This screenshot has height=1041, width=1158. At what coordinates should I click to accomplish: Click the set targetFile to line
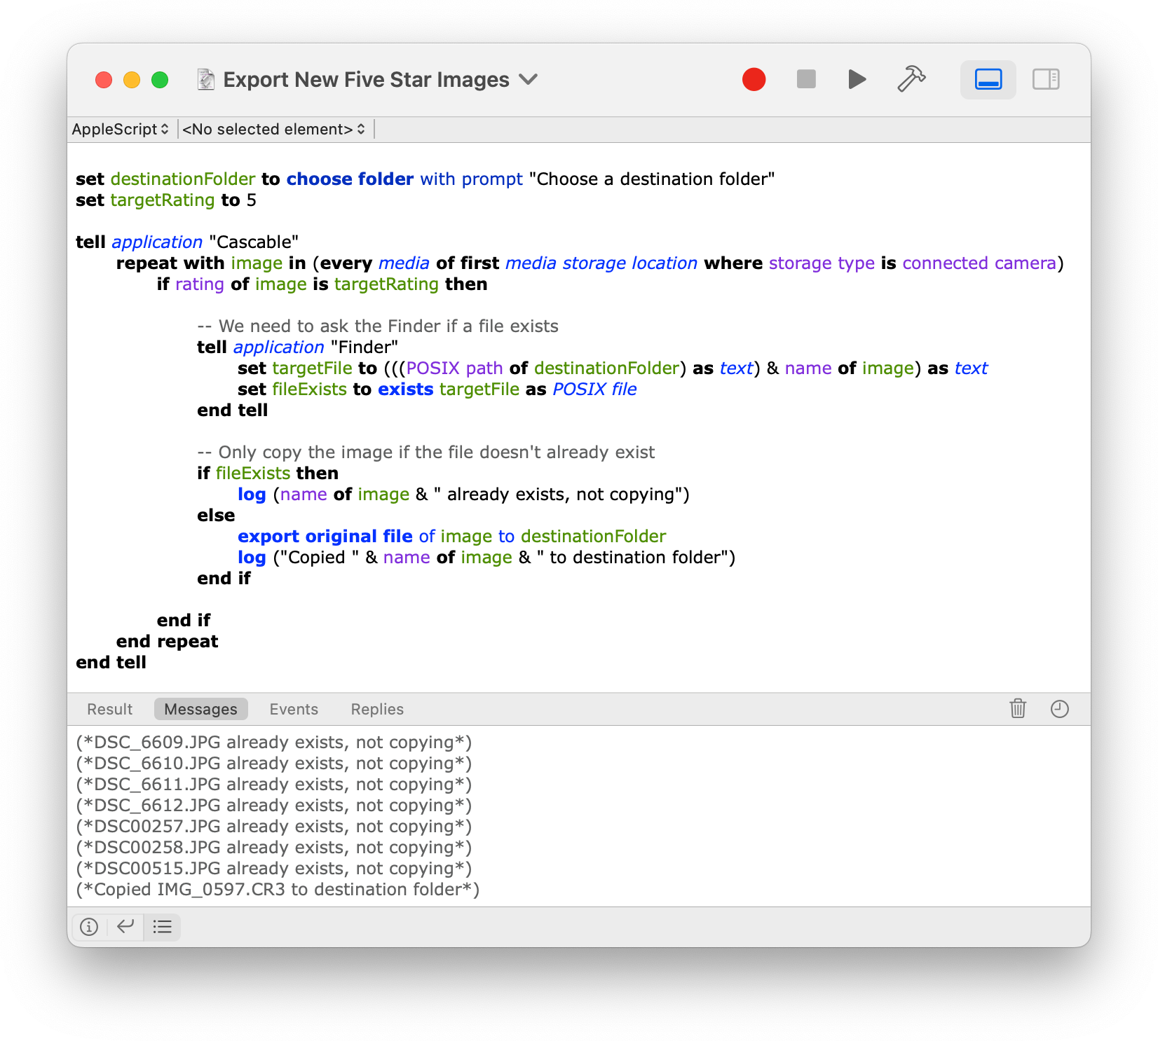tap(613, 368)
